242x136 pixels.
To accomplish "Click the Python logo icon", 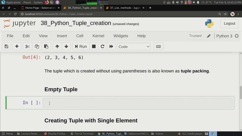I will tap(209, 23).
